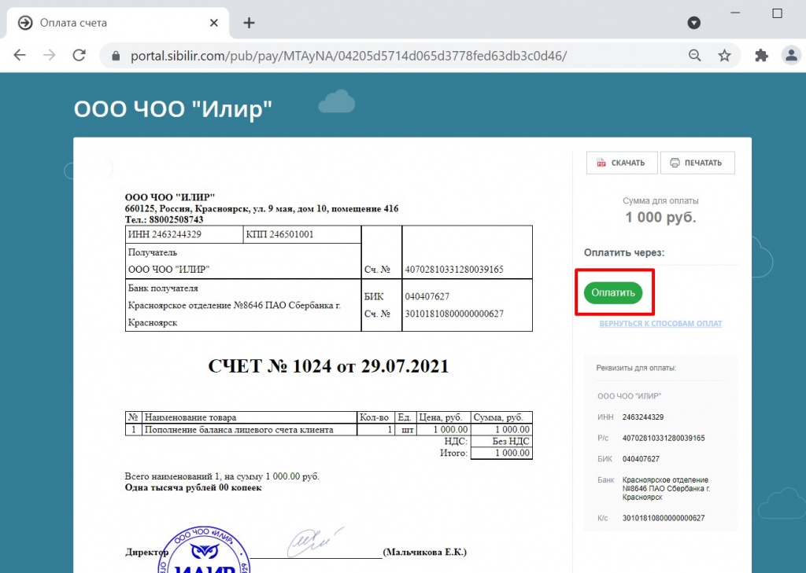Open the user profile avatar icon
Viewport: 806px width, 573px height.
click(791, 55)
